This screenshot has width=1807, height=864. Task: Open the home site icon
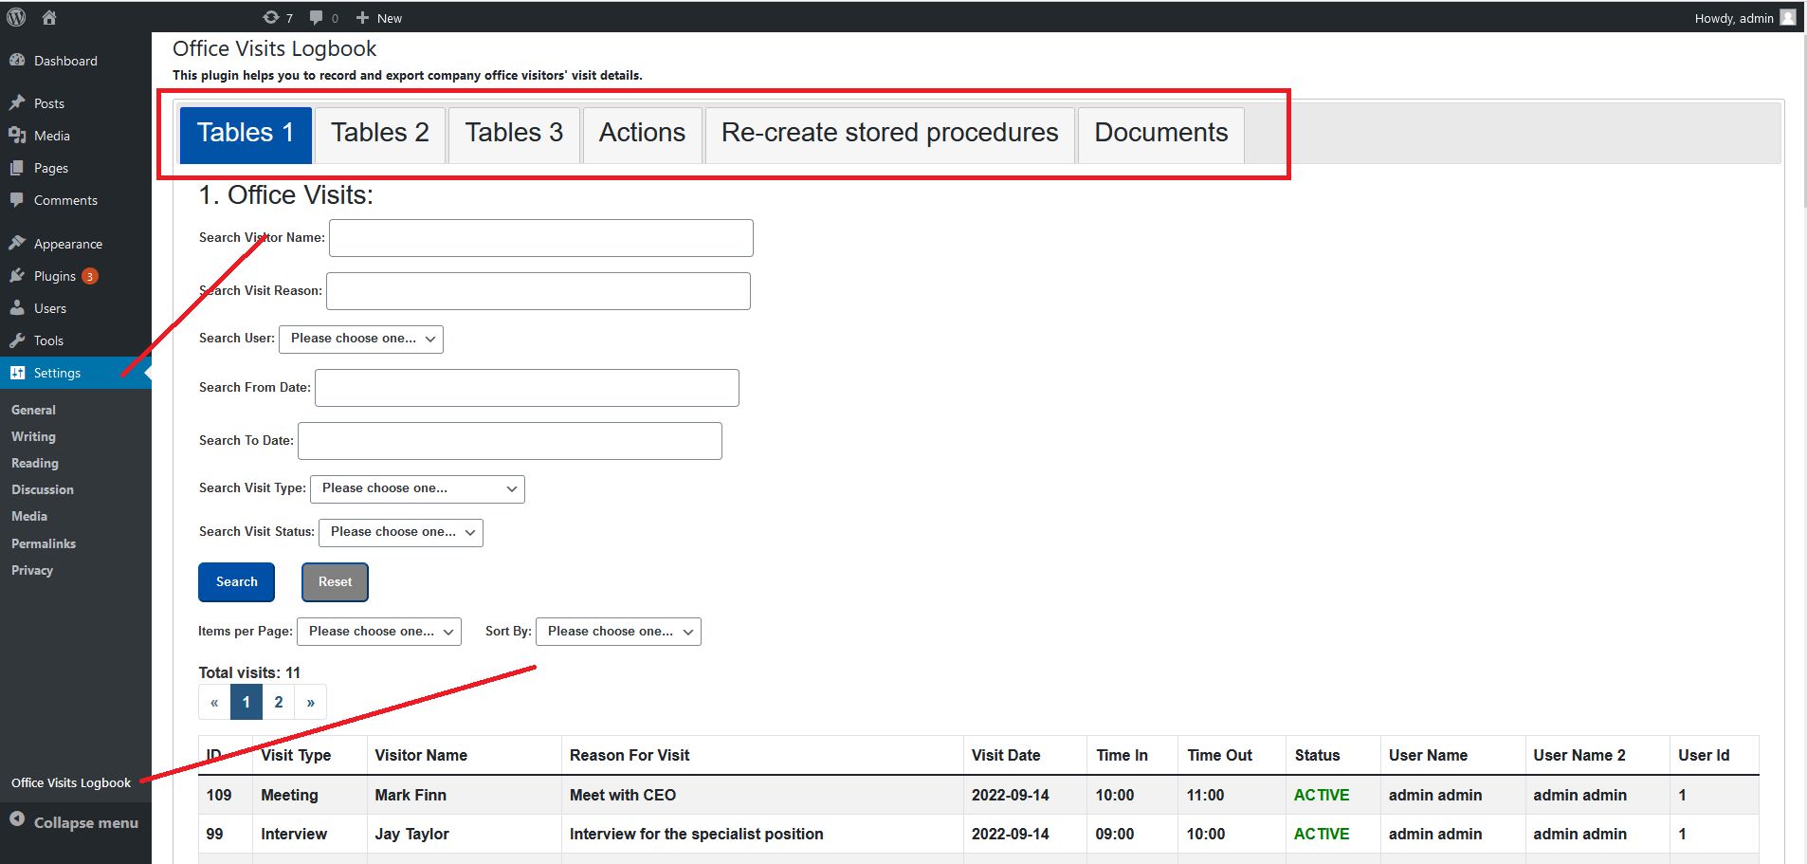click(49, 17)
